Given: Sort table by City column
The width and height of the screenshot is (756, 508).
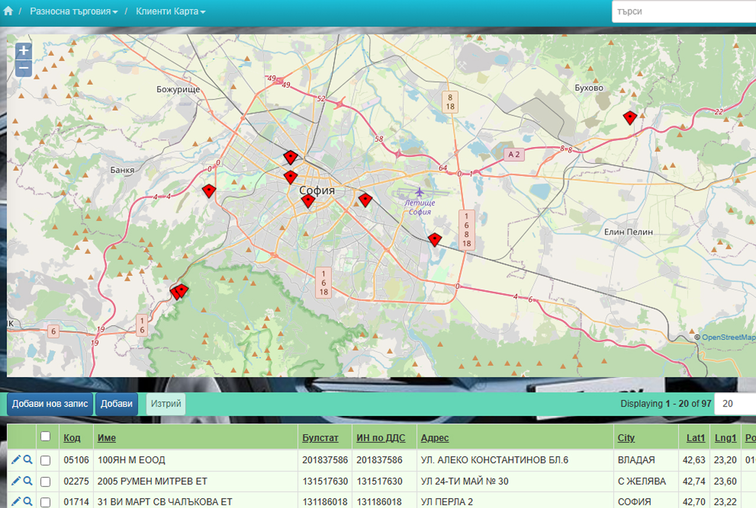Looking at the screenshot, I should click(626, 438).
